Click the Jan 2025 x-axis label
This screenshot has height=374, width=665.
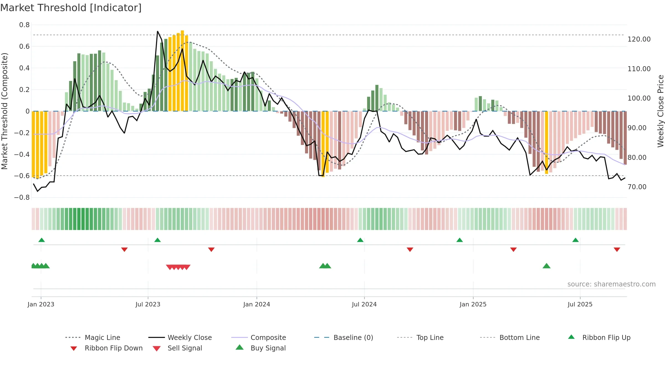pyautogui.click(x=473, y=304)
